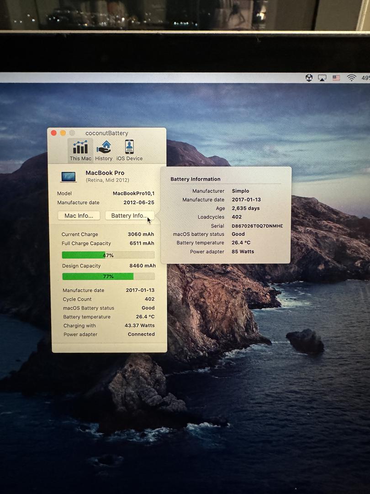Open the History tab
The width and height of the screenshot is (370, 494).
coord(104,150)
